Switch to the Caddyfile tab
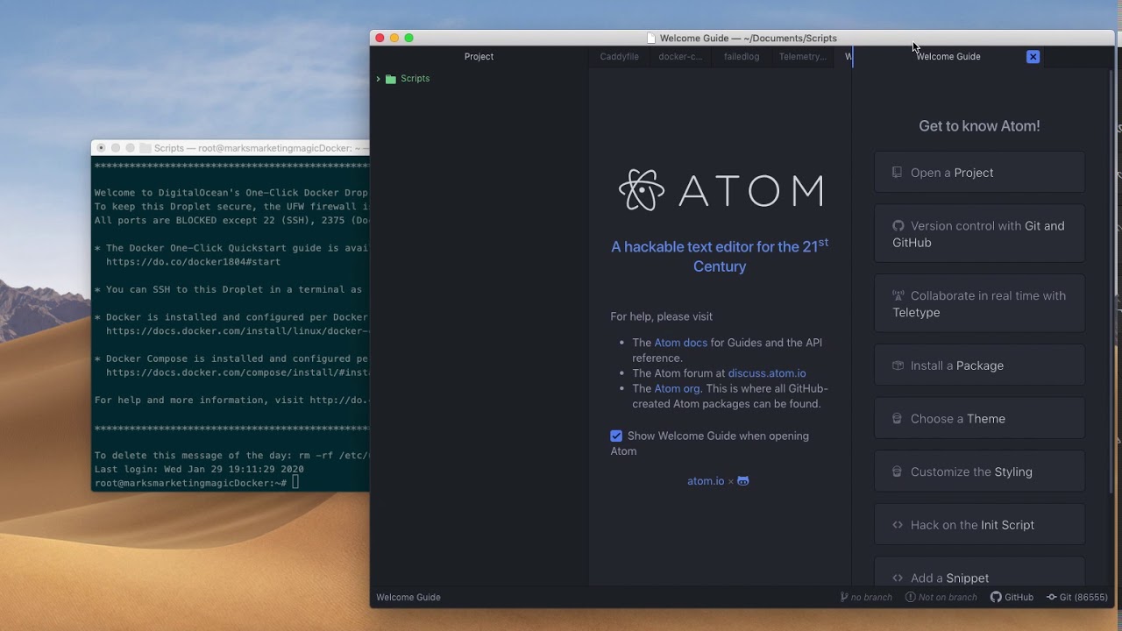Screen dimensions: 1122x631 click(619, 56)
